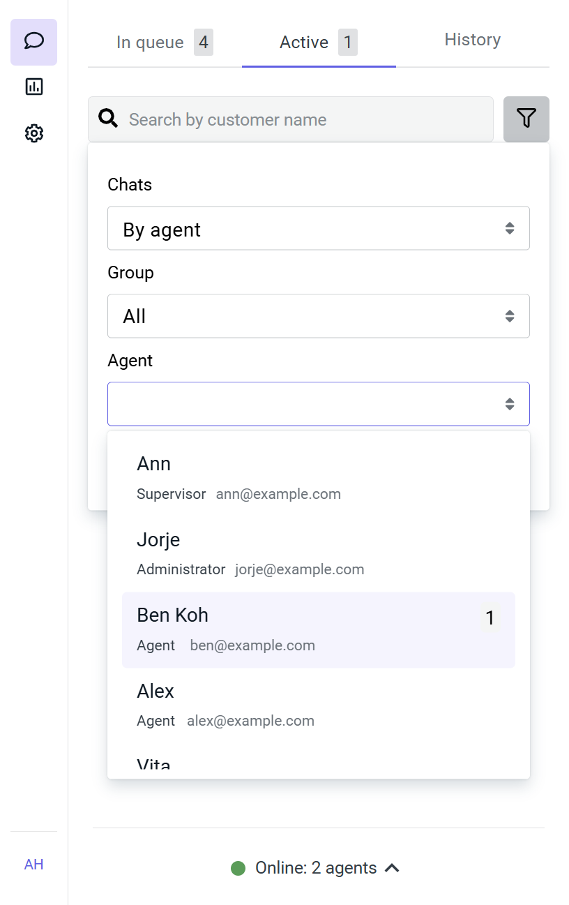Pick Alex from the agent options

pyautogui.click(x=318, y=705)
